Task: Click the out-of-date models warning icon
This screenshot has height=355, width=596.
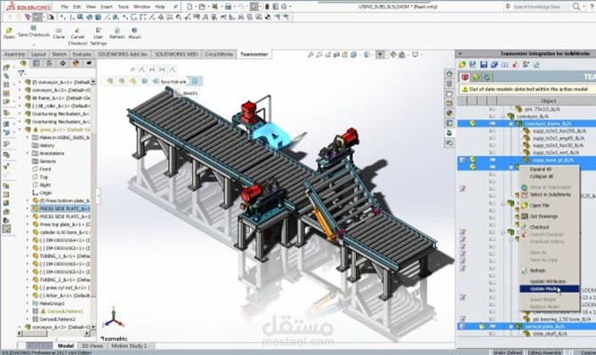Action: (x=464, y=90)
